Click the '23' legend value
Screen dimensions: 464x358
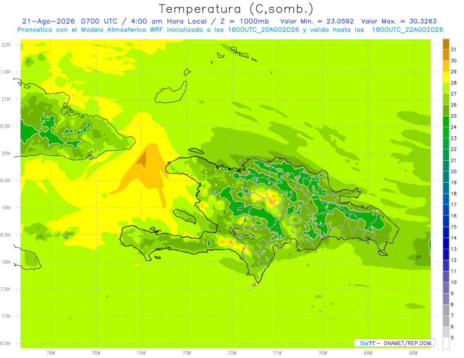pos(454,138)
